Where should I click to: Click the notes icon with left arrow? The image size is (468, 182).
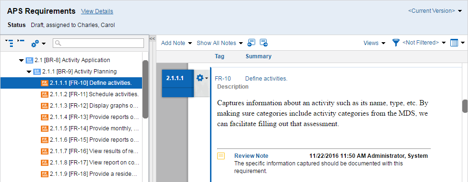251,43
